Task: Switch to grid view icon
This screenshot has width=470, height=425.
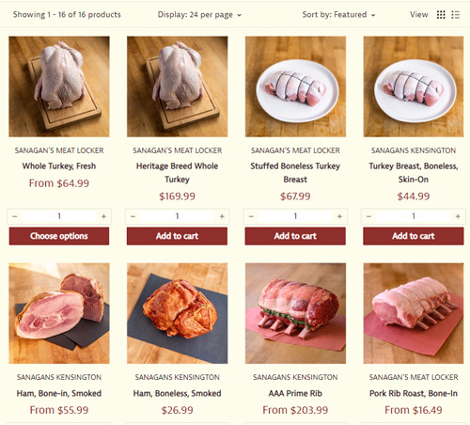Action: tap(441, 15)
